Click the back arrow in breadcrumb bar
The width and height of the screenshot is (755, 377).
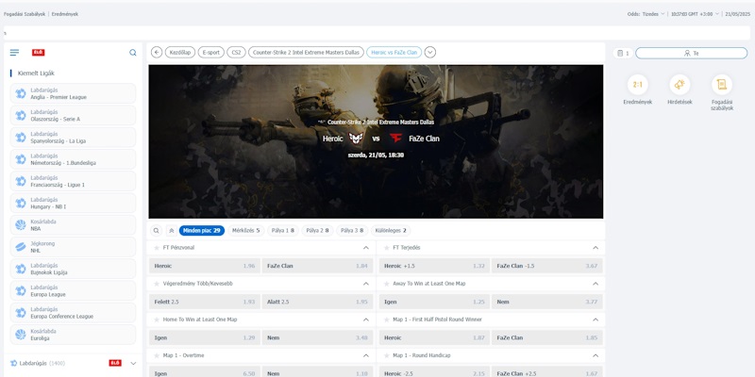pyautogui.click(x=157, y=52)
